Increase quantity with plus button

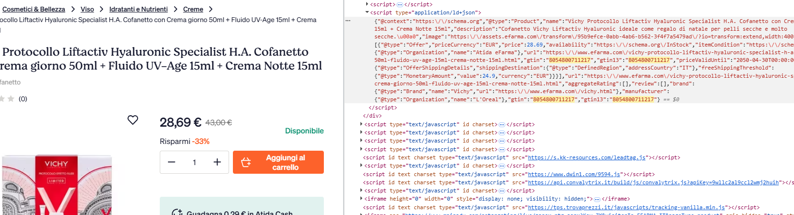[217, 162]
